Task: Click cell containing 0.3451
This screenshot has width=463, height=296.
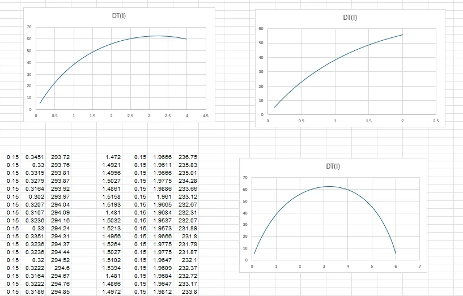Action: click(33, 157)
